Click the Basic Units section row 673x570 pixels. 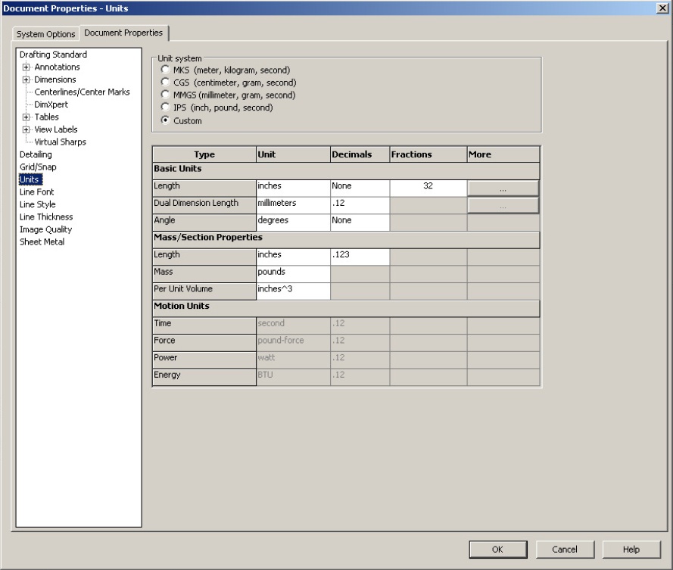pos(346,171)
